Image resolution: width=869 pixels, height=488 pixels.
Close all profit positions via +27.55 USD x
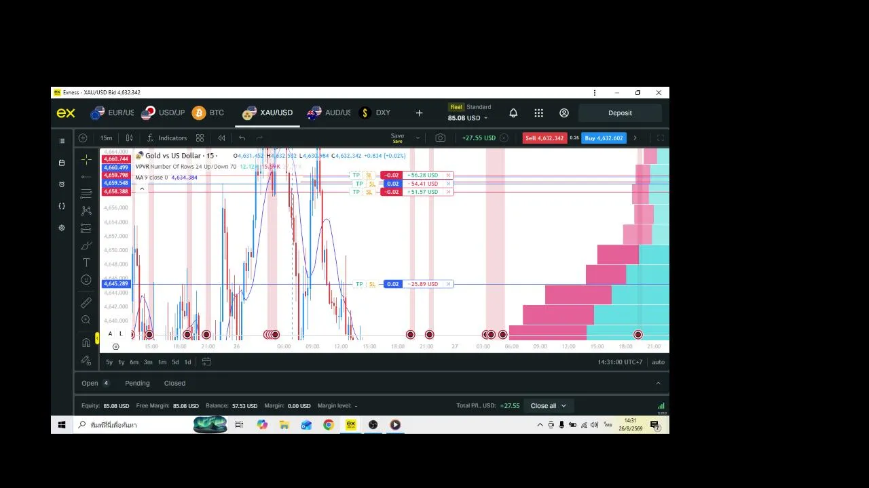[x=504, y=138]
